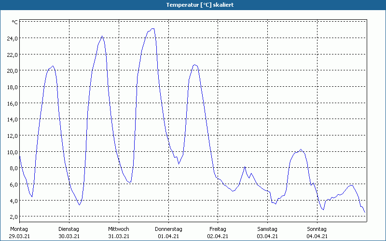Click the 31.03.21 date label
This screenshot has height=241, width=386.
click(x=119, y=236)
